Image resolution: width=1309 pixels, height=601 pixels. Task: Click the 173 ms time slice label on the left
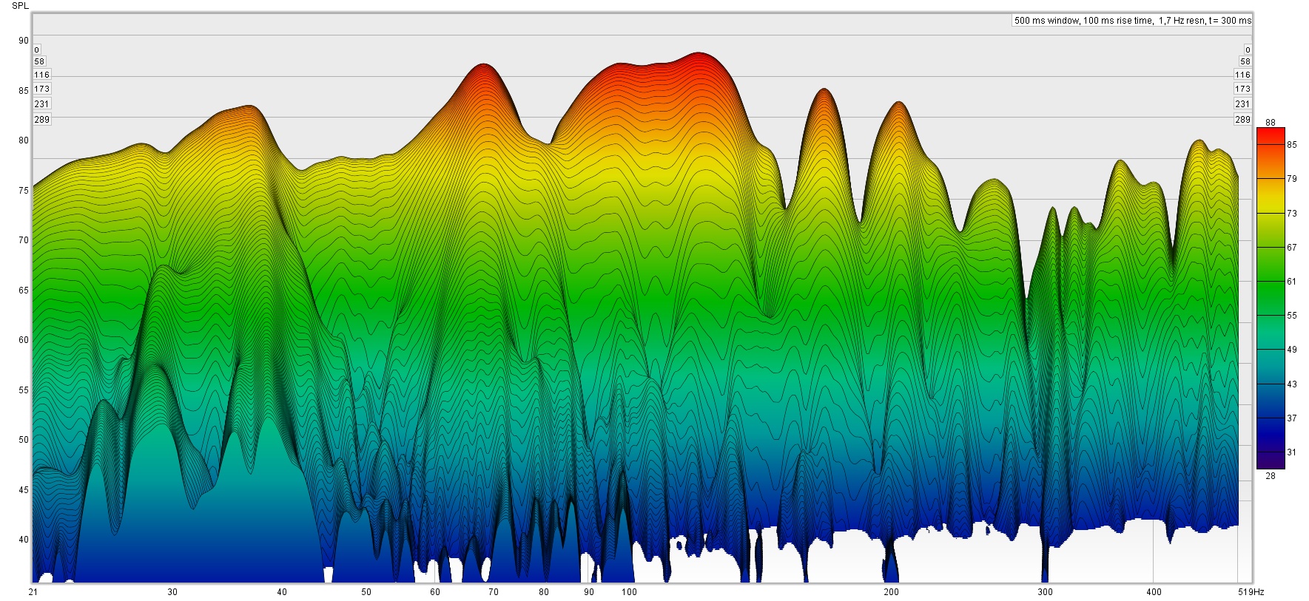point(41,89)
